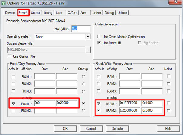
Task: Click the RAM1 Size field
Action: [152, 76]
